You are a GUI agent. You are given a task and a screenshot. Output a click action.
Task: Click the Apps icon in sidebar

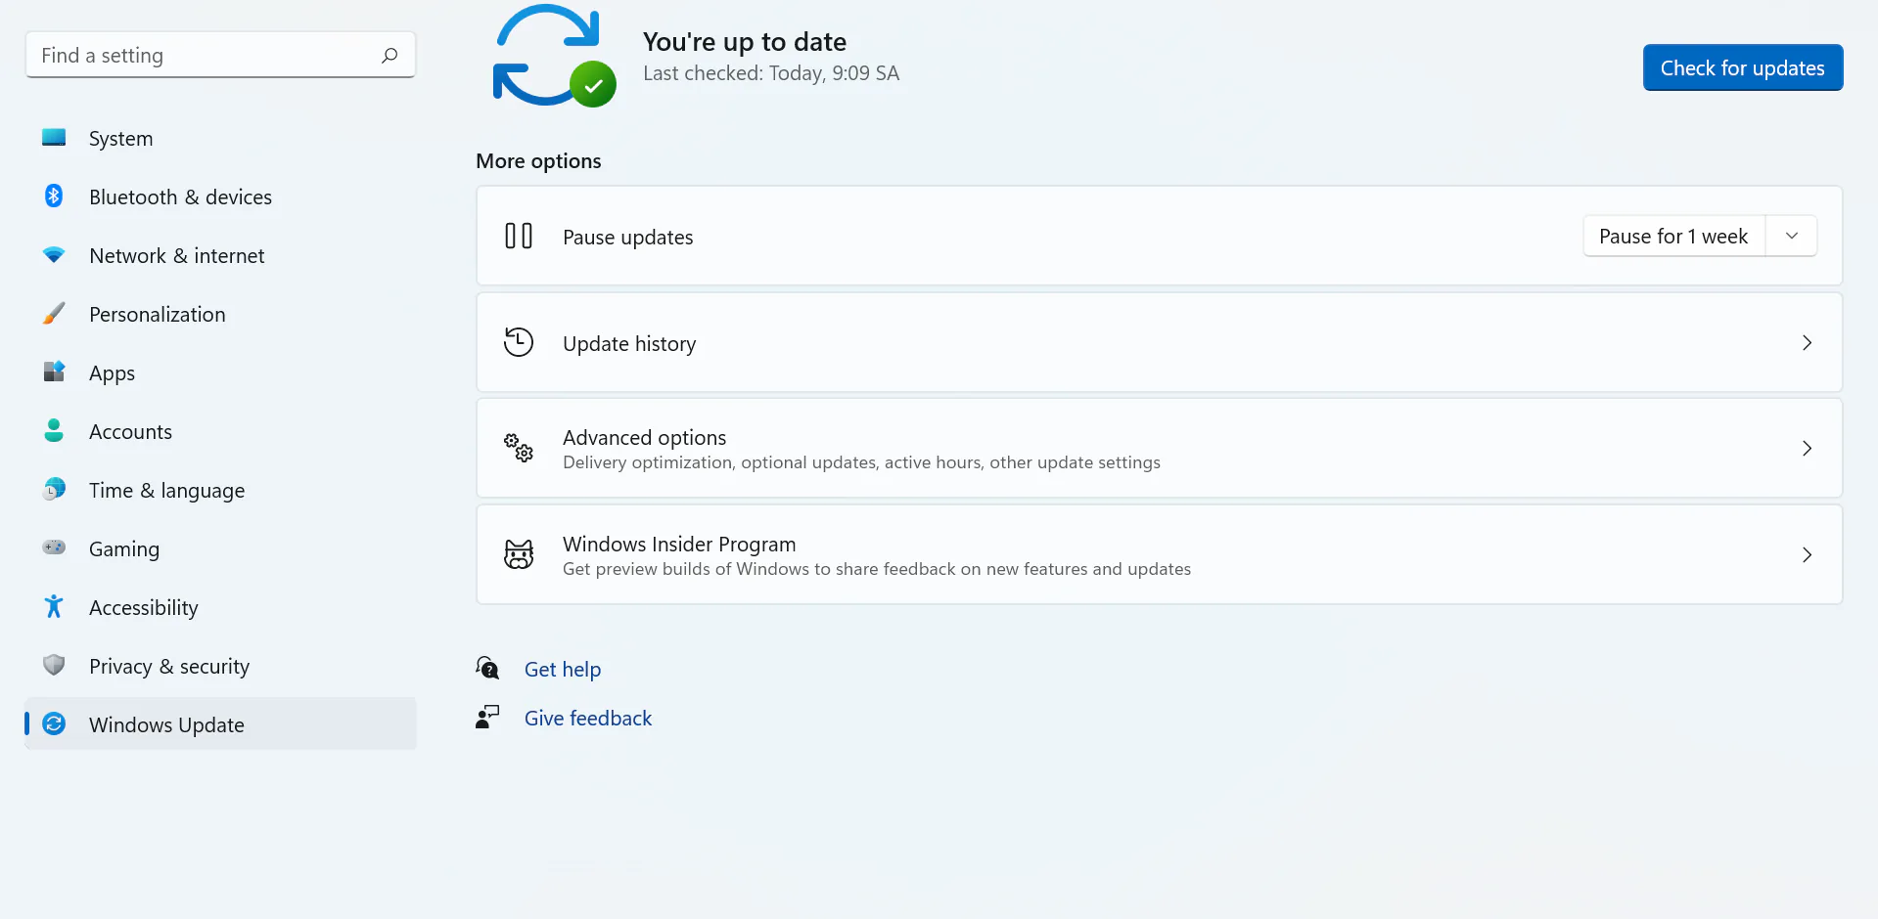coord(54,372)
